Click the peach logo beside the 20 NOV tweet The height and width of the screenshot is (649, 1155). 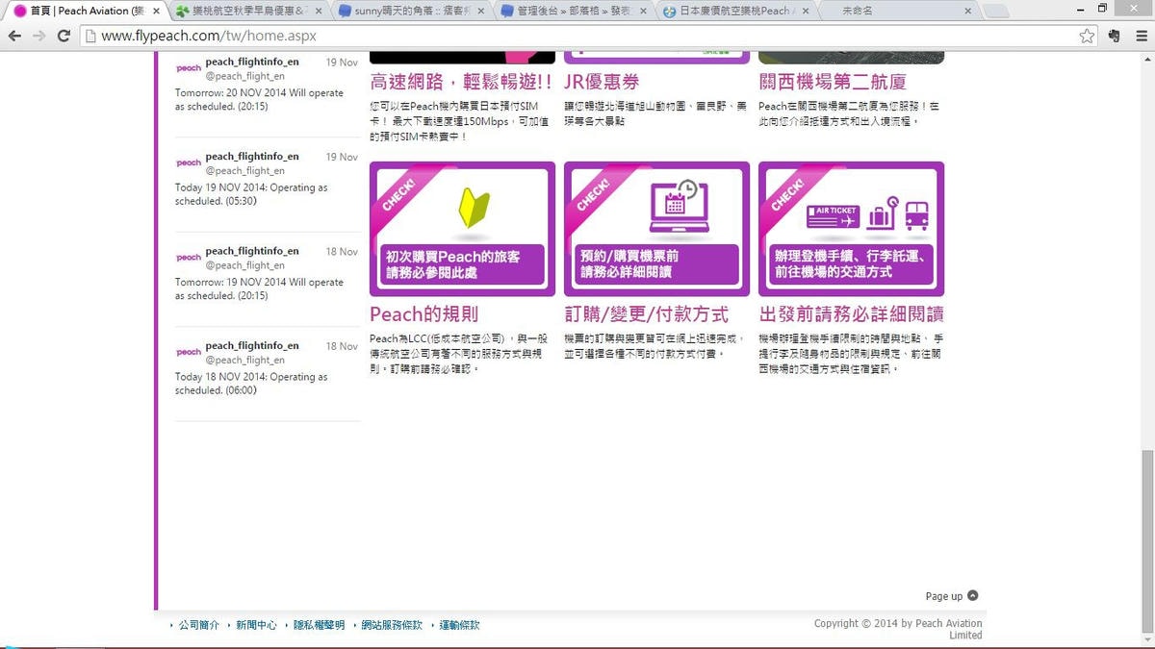189,68
